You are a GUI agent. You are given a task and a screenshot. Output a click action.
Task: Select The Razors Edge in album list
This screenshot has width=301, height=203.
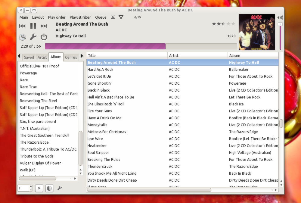tap(34, 142)
